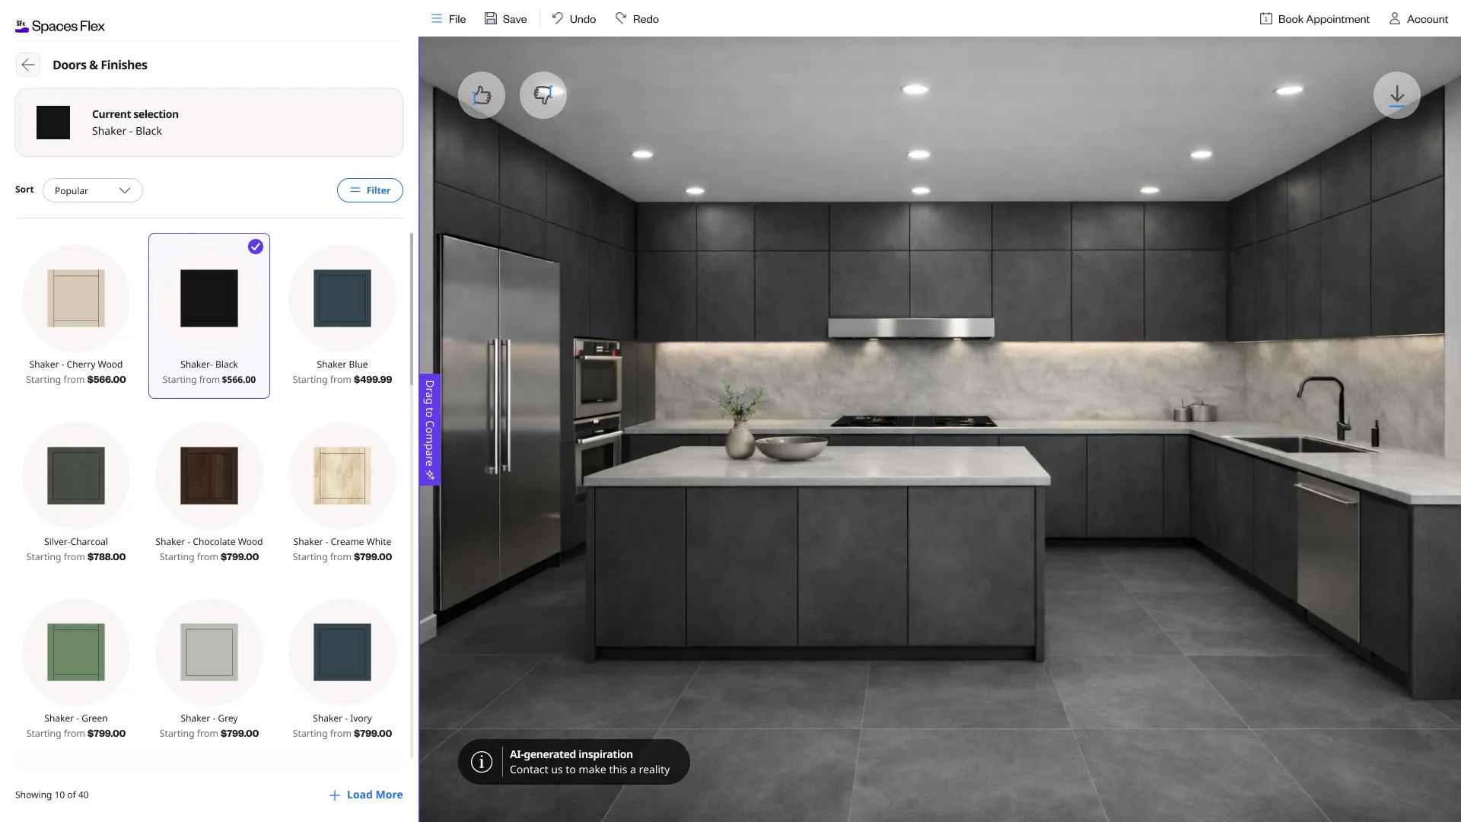Image resolution: width=1461 pixels, height=822 pixels.
Task: Redo the last change
Action: click(637, 19)
